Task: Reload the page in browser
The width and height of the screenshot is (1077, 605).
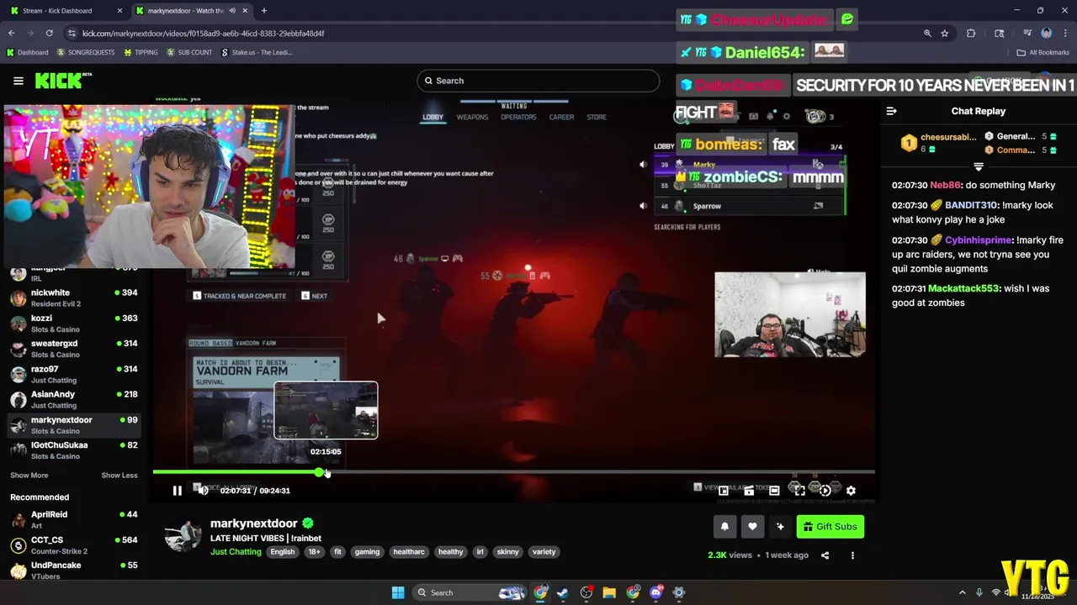Action: (50, 34)
